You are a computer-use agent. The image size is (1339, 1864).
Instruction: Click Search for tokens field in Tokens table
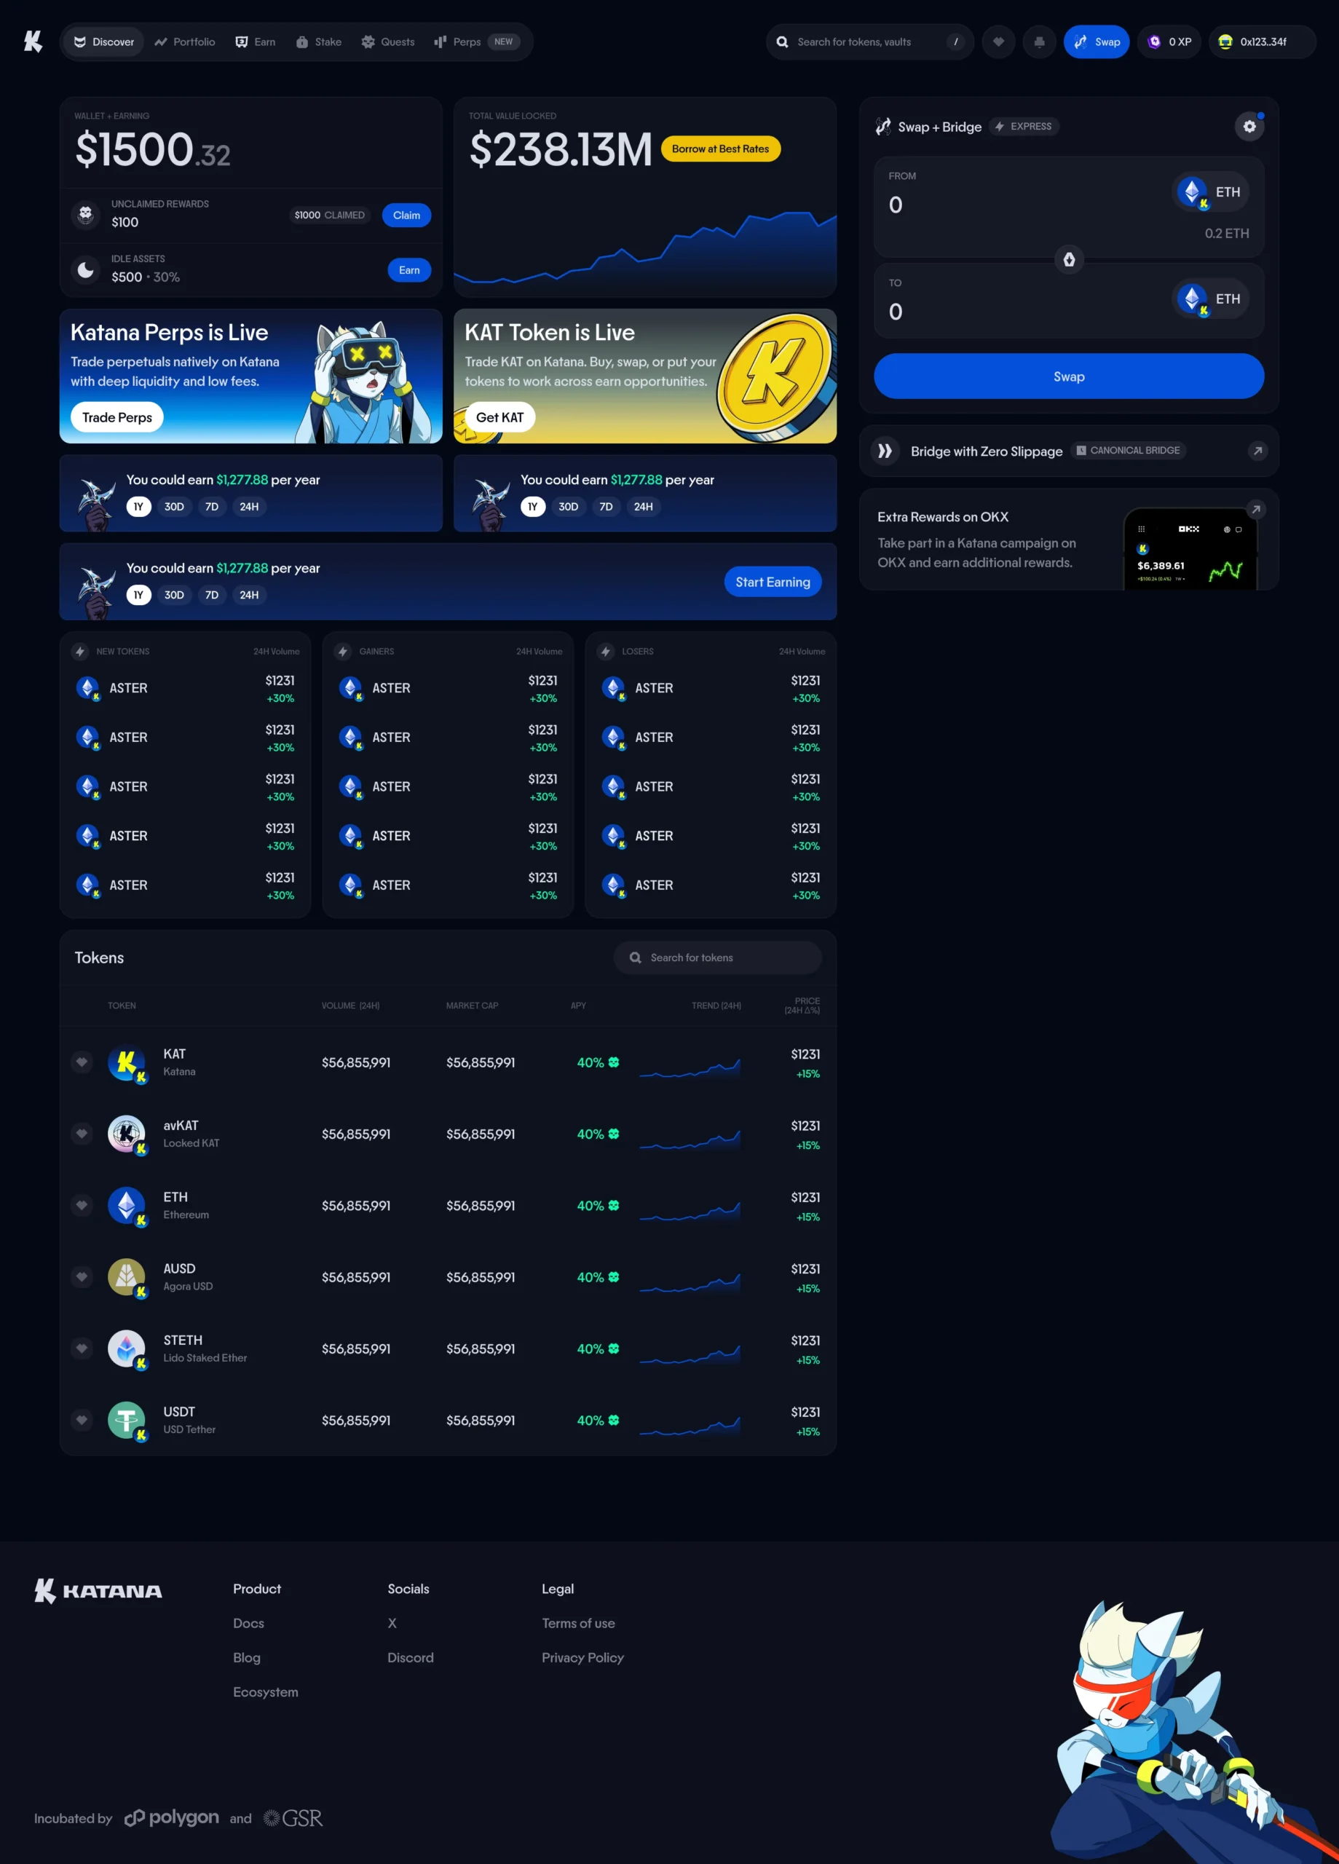(716, 957)
